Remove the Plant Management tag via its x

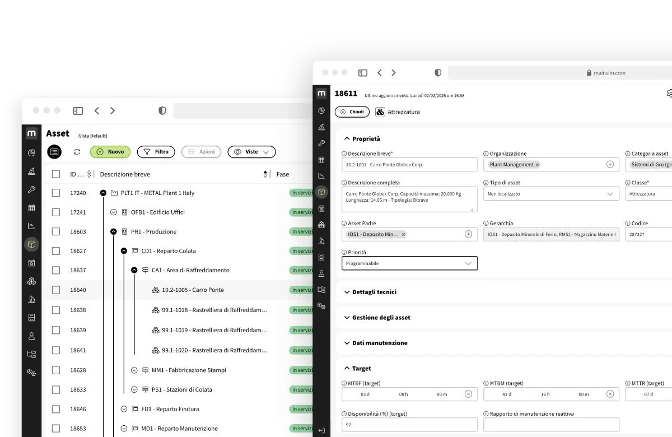tap(537, 165)
